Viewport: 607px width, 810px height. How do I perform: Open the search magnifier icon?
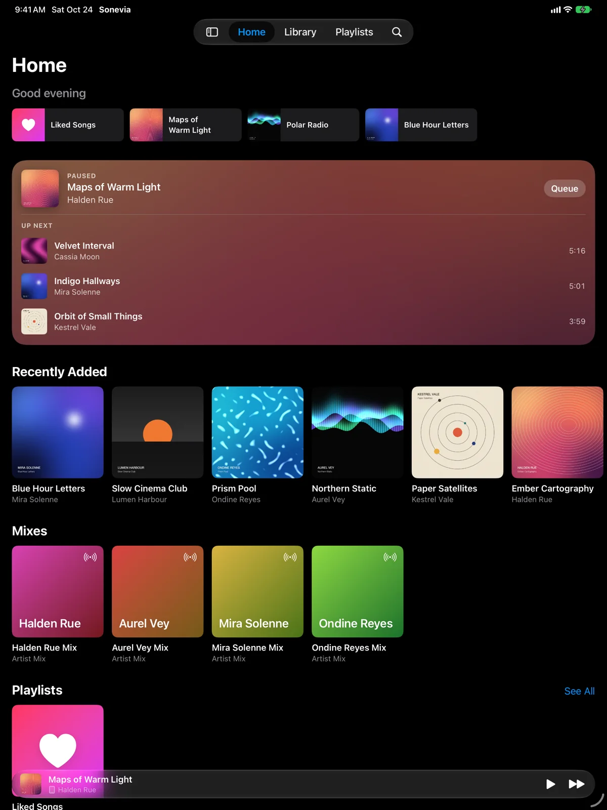[397, 32]
